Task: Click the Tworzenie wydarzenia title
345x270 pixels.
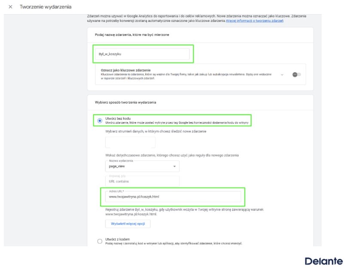Action: point(46,7)
